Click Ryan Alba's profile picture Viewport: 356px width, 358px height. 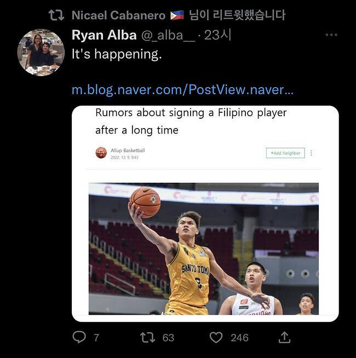coord(41,53)
